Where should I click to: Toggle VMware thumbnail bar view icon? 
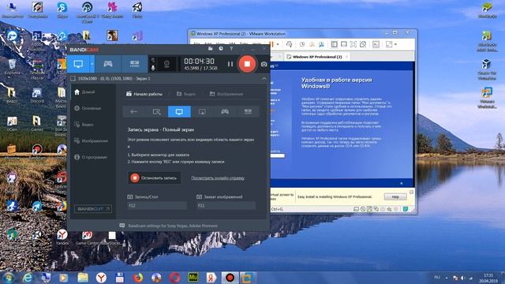click(344, 44)
